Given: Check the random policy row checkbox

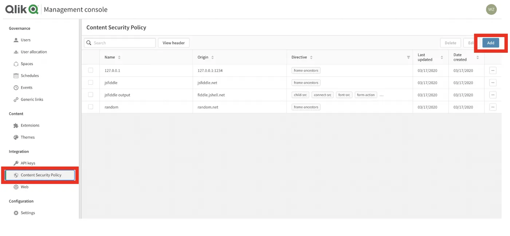Looking at the screenshot, I should 91,107.
